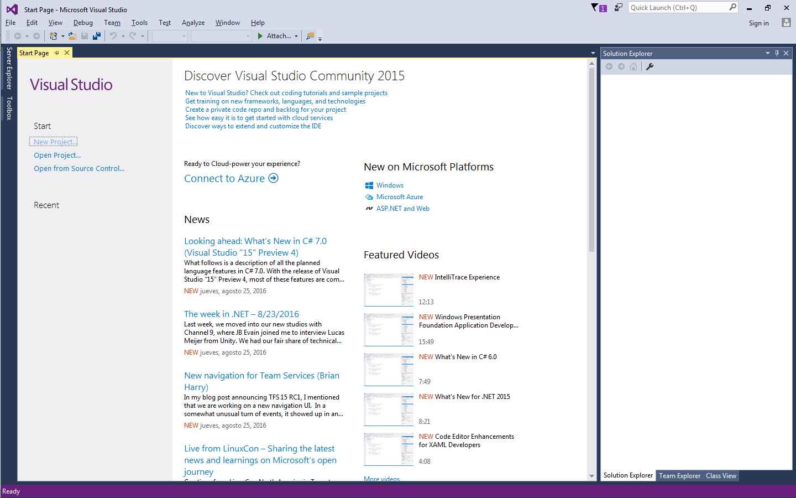Image resolution: width=796 pixels, height=498 pixels.
Task: Click the Attach... button label
Action: pyautogui.click(x=279, y=36)
